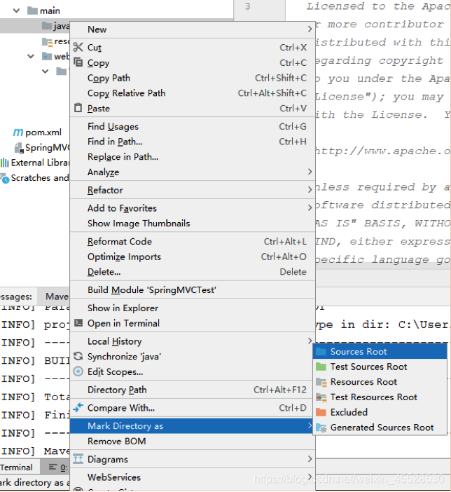The height and width of the screenshot is (492, 451).
Task: Click line number 3 in gutter
Action: point(248,6)
